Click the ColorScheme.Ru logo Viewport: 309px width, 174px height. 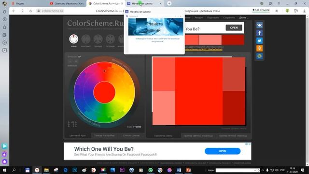point(95,23)
